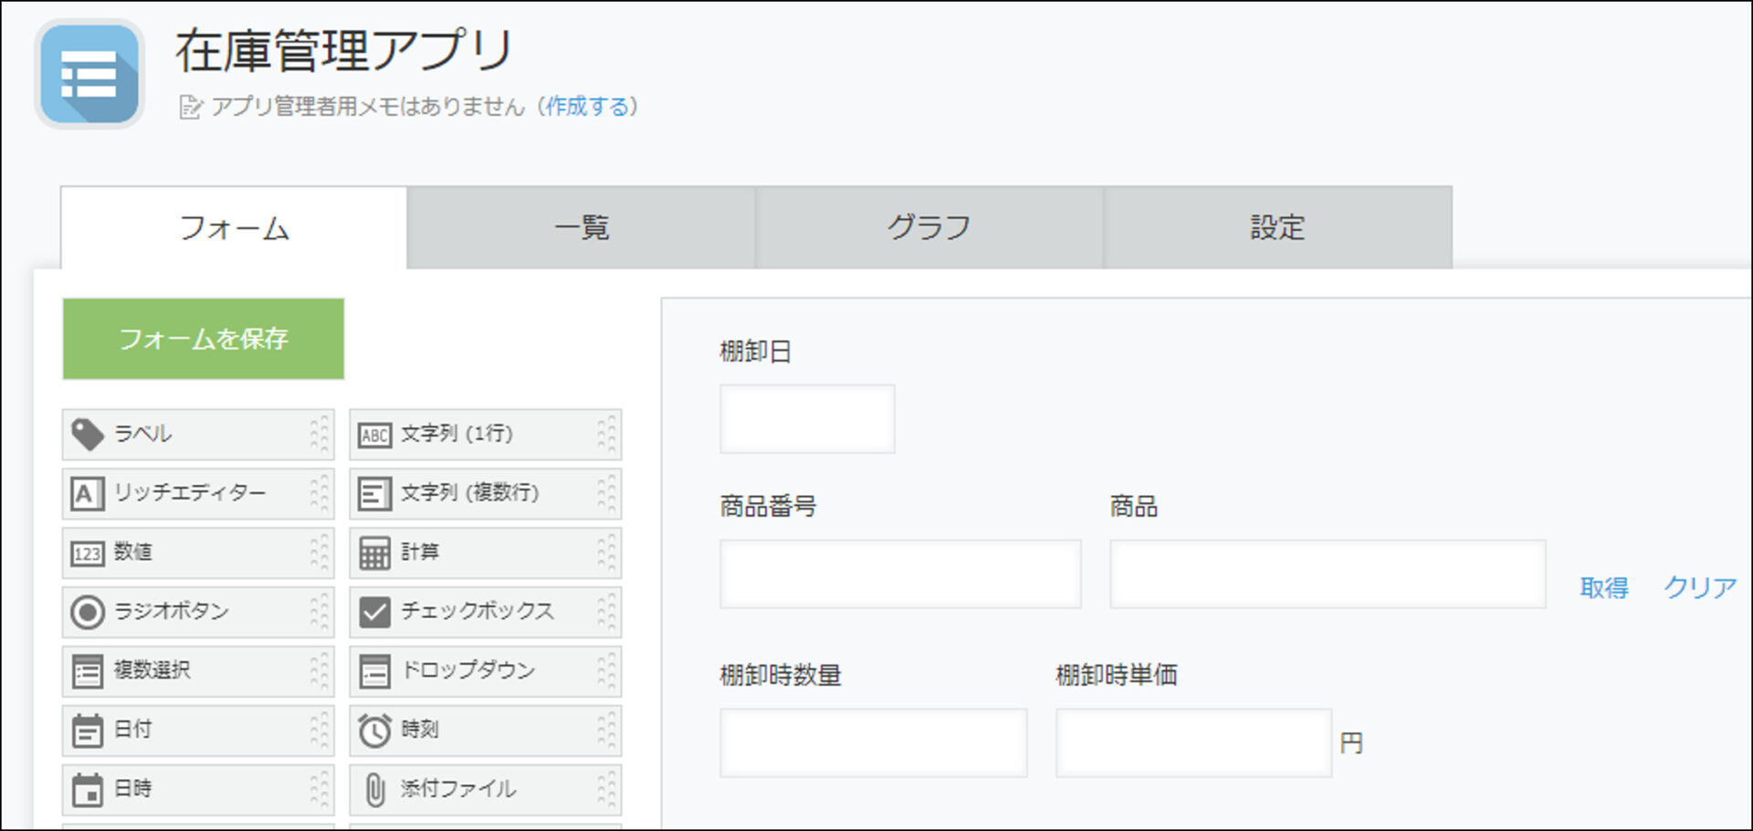Select the 時刻 clock icon

374,731
